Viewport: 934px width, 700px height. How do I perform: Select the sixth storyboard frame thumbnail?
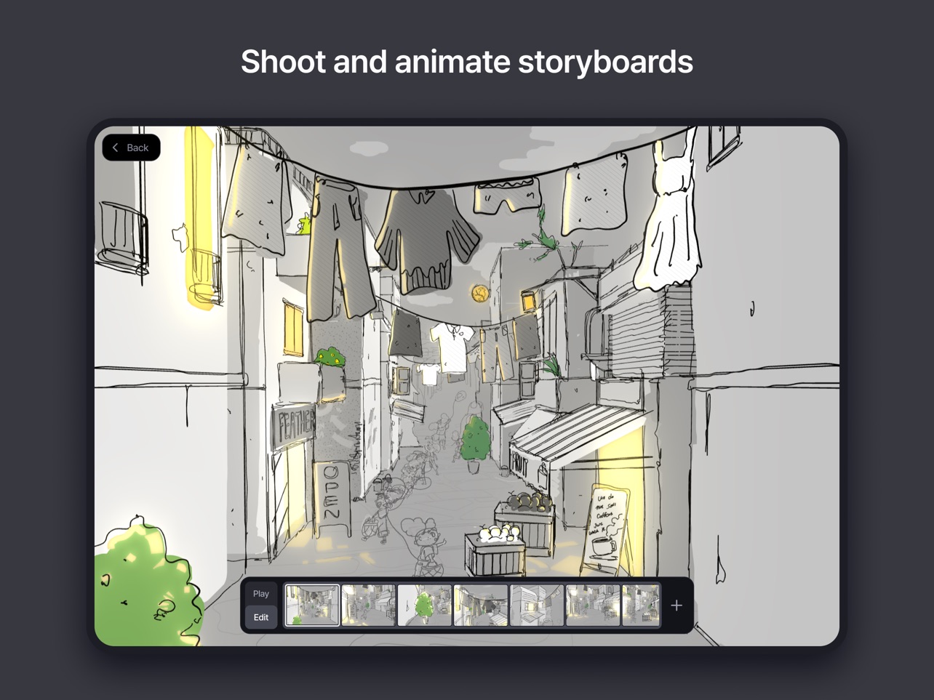click(x=593, y=606)
